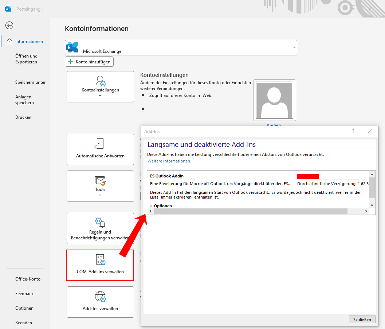Viewport: 385px width, 329px height.
Task: Expand the Kontoeinstellungen menu chevron
Action: point(100,96)
